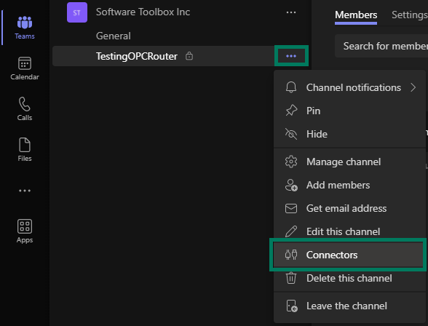Click TestingOPCRouter channel more options ellipsis

291,56
